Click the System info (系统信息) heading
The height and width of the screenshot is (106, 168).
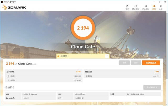[10, 87]
